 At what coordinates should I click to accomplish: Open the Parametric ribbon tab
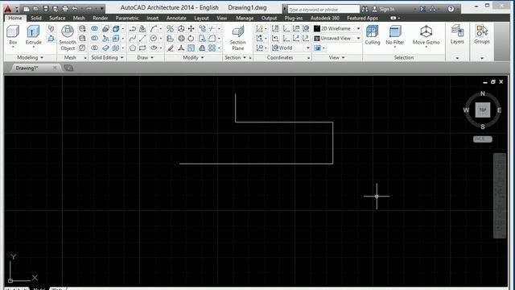[127, 18]
